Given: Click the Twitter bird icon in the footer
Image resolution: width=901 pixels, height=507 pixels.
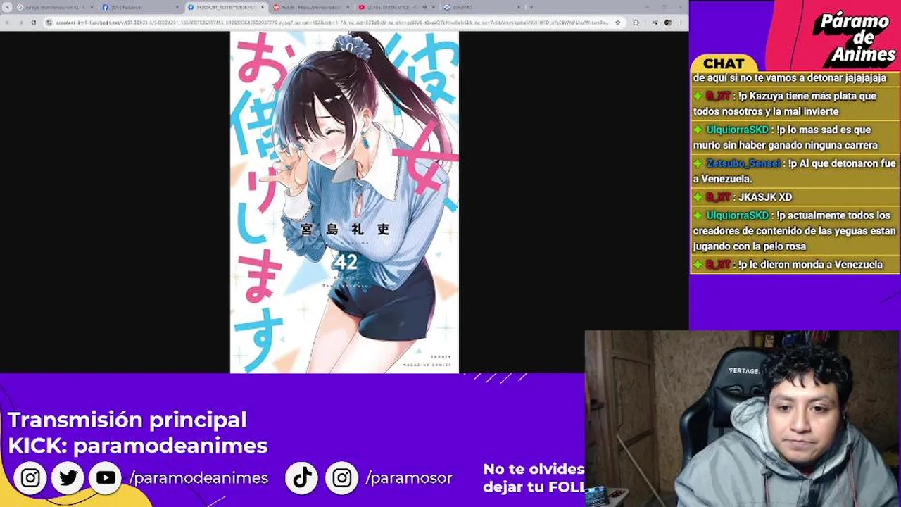Looking at the screenshot, I should (x=68, y=478).
